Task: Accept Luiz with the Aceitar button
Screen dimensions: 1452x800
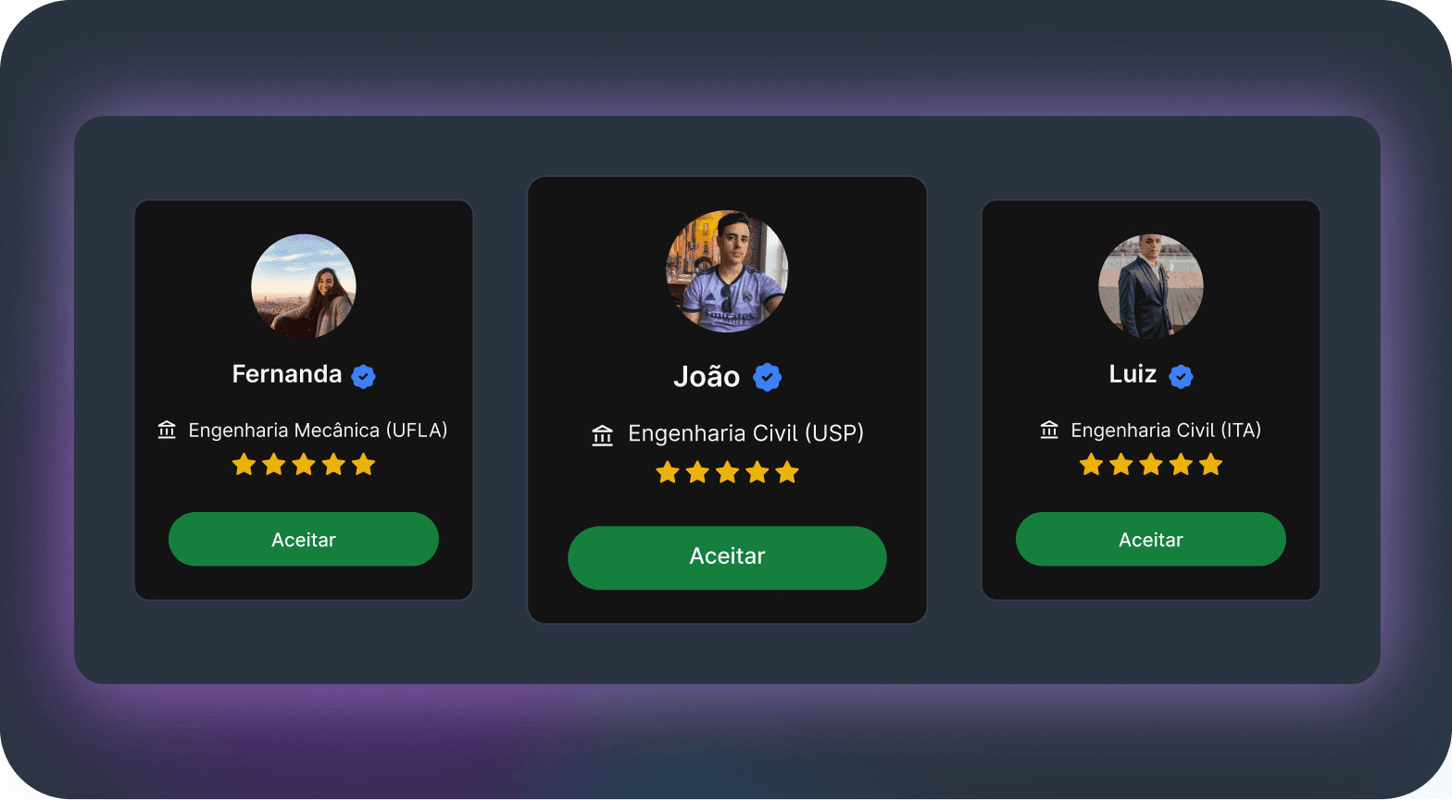Action: pyautogui.click(x=1151, y=539)
